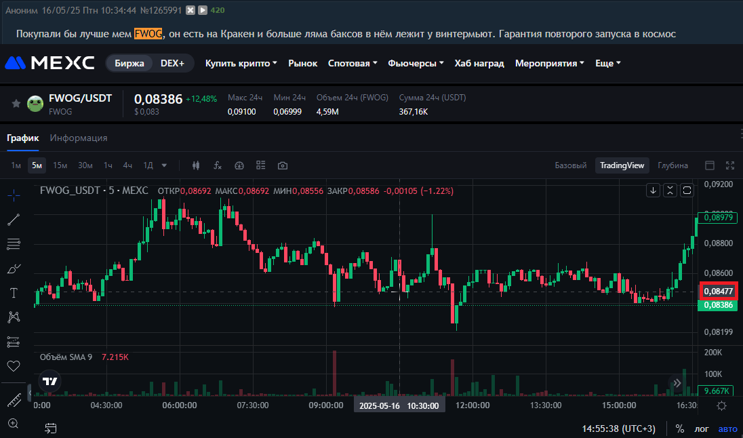Set the timeframe to 1Д
The image size is (743, 438).
[148, 165]
